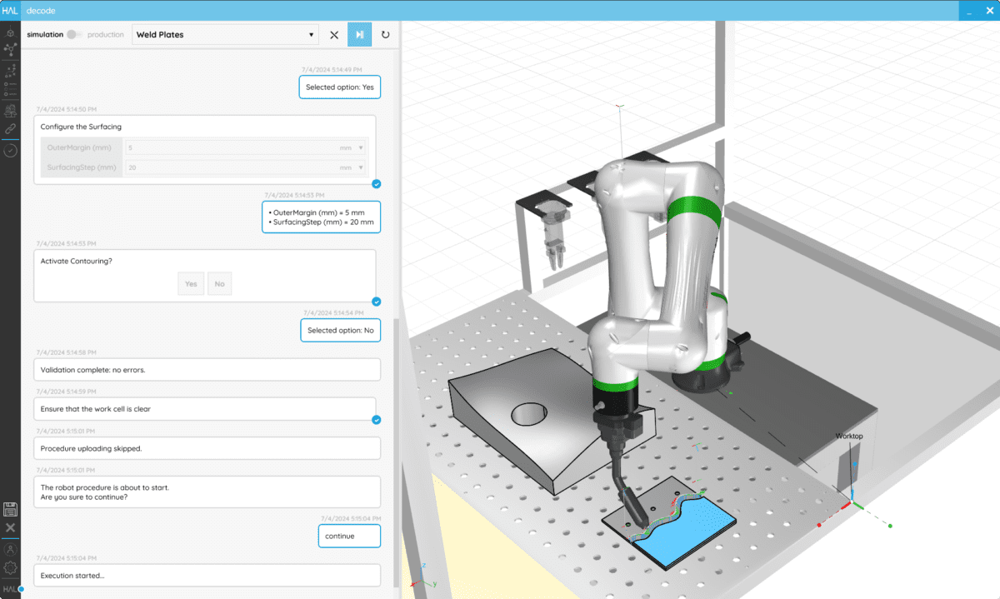Click the HAL logo in the title bar

click(x=12, y=10)
